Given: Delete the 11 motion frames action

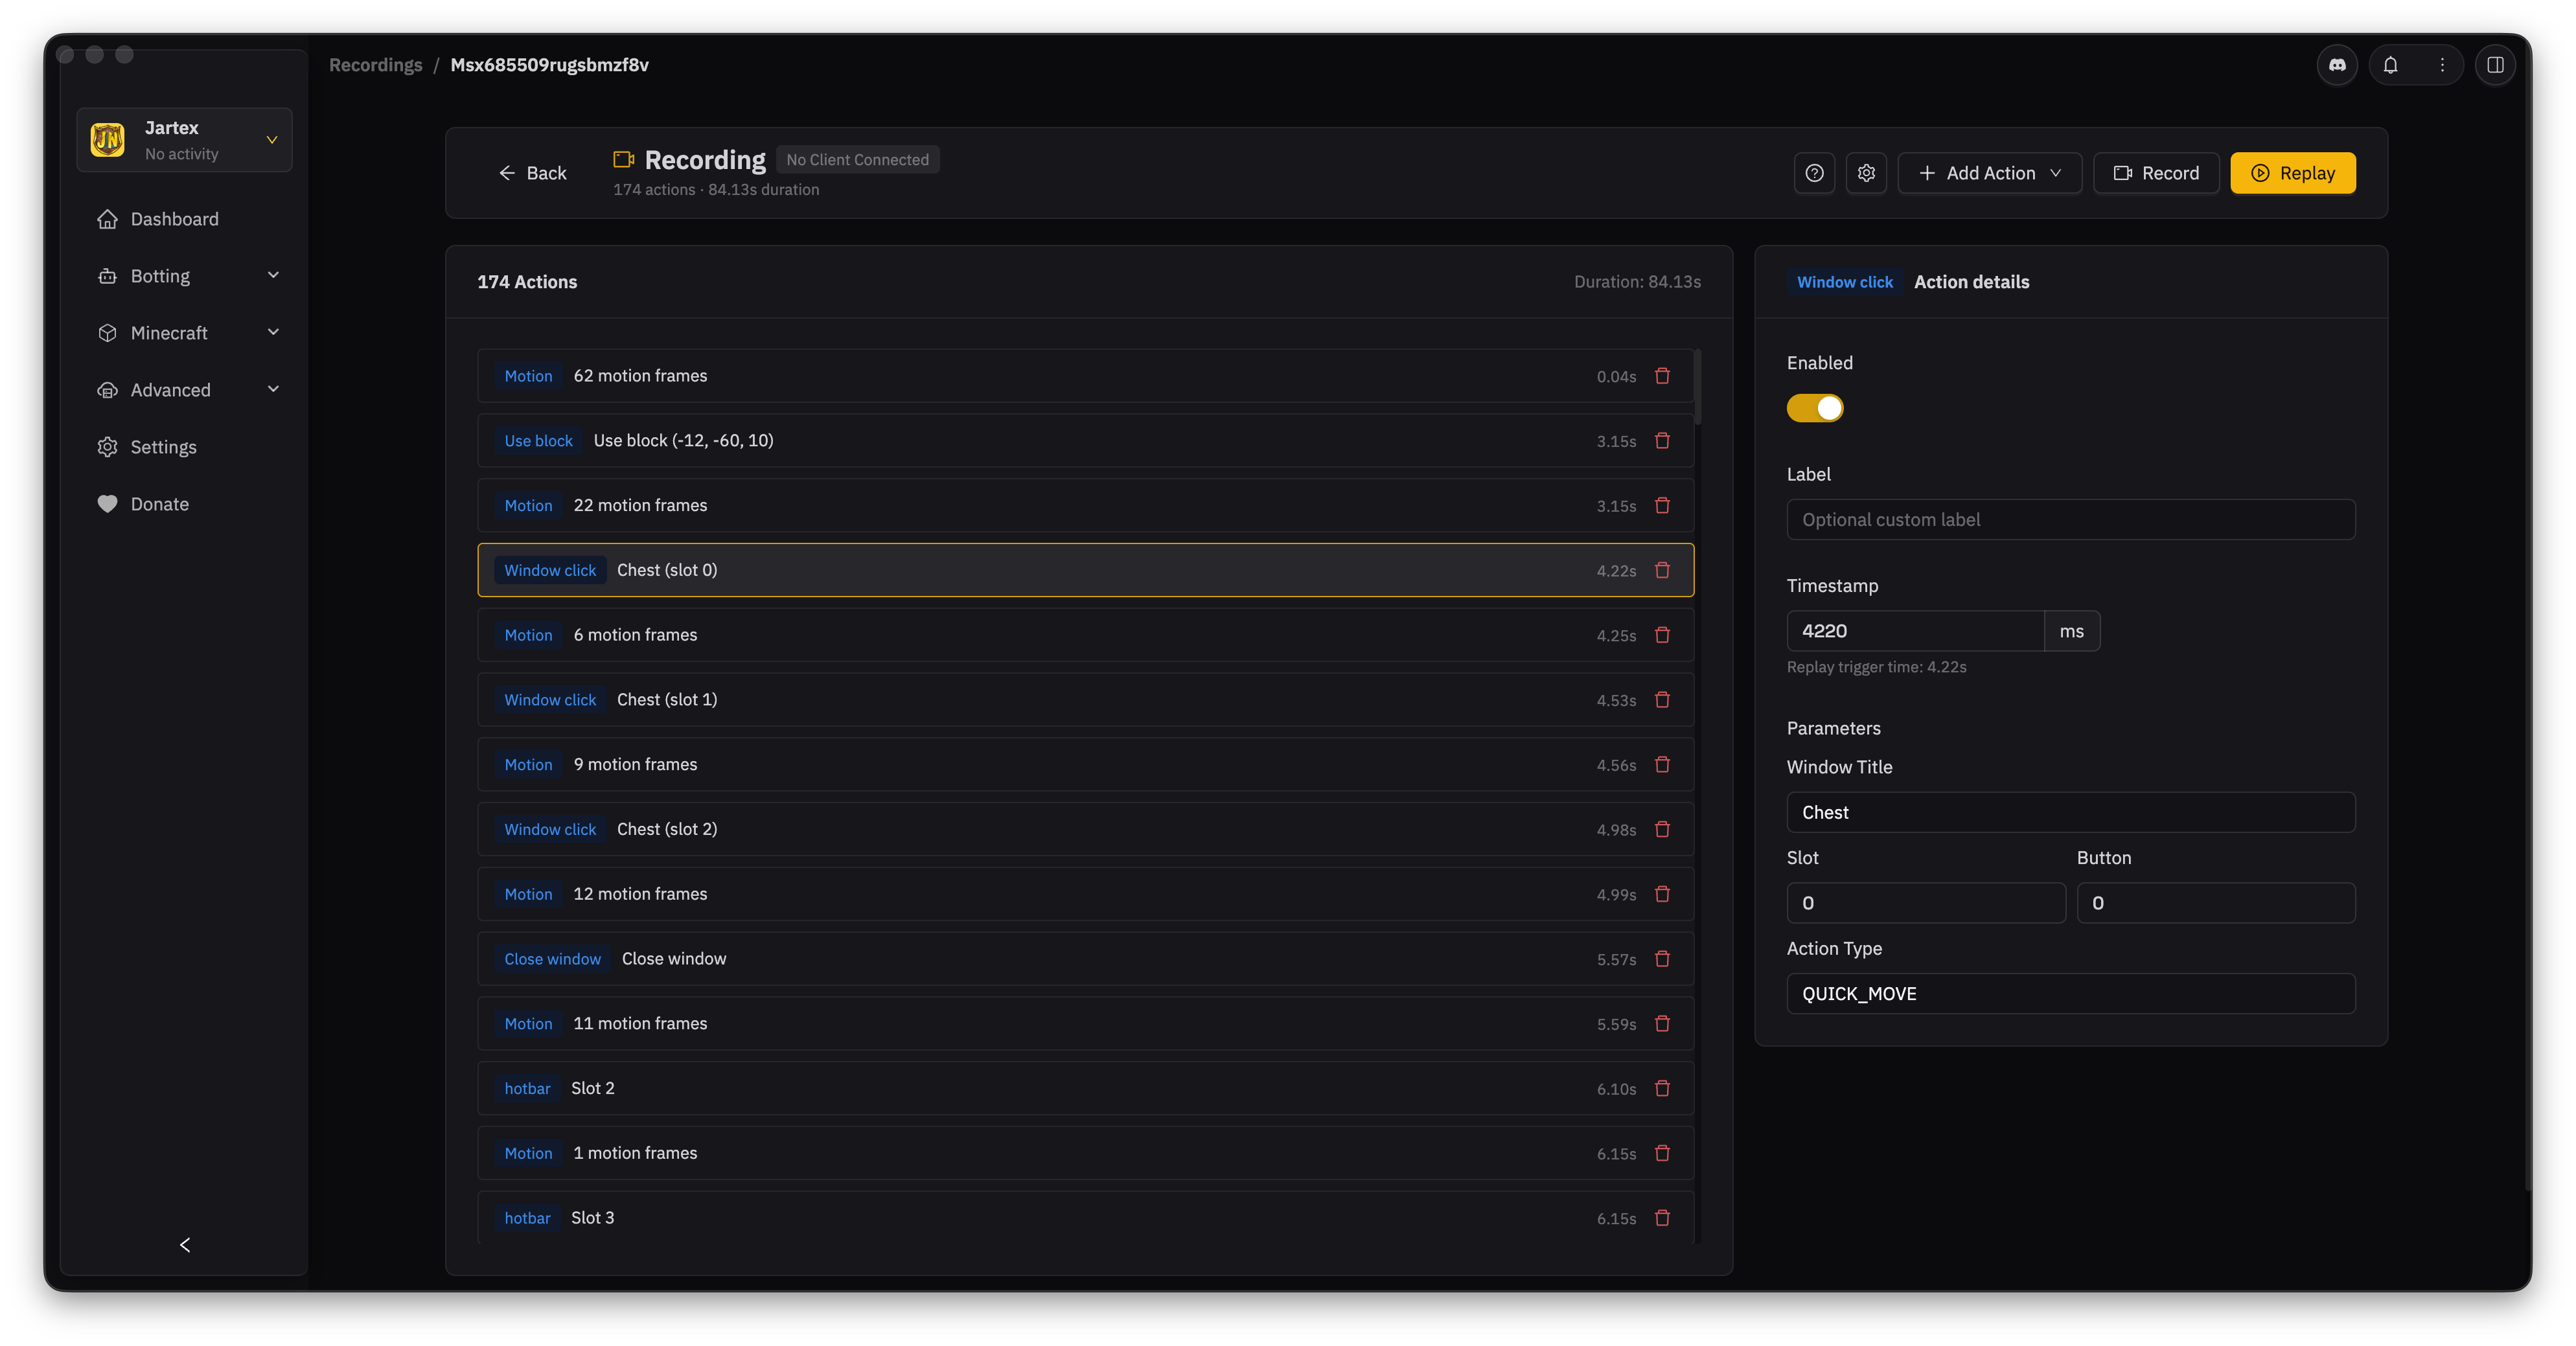Looking at the screenshot, I should click(1662, 1024).
